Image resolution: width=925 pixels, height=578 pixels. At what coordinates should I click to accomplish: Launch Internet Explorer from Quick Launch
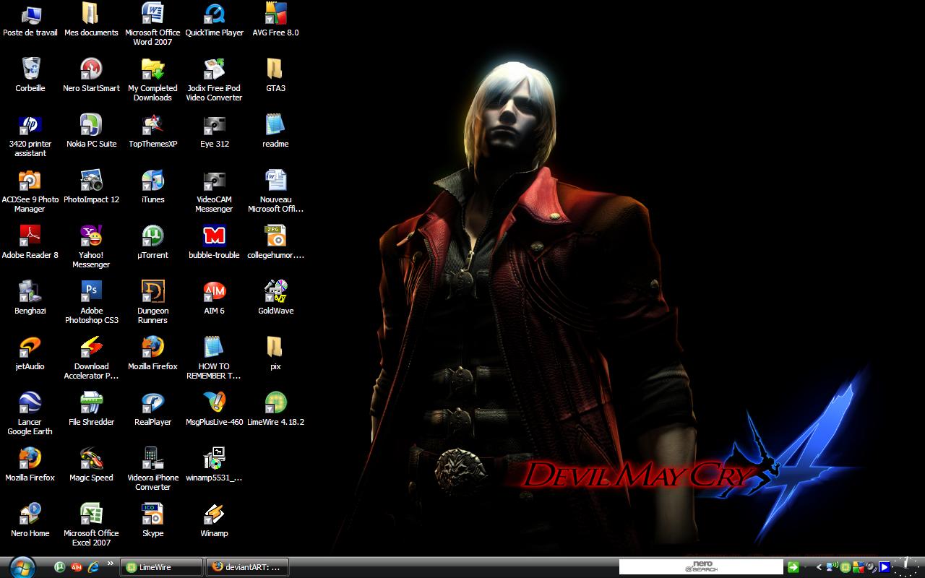(x=93, y=567)
